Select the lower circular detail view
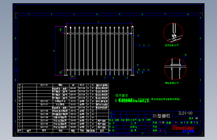The image size is (217, 140). click(x=175, y=69)
